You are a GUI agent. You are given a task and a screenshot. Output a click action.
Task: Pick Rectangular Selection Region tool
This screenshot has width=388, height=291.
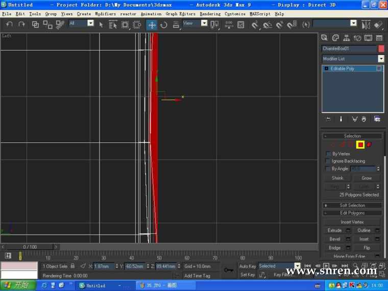tap(125, 25)
